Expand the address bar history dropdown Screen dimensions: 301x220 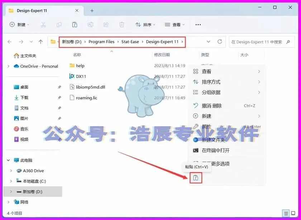click(209, 42)
